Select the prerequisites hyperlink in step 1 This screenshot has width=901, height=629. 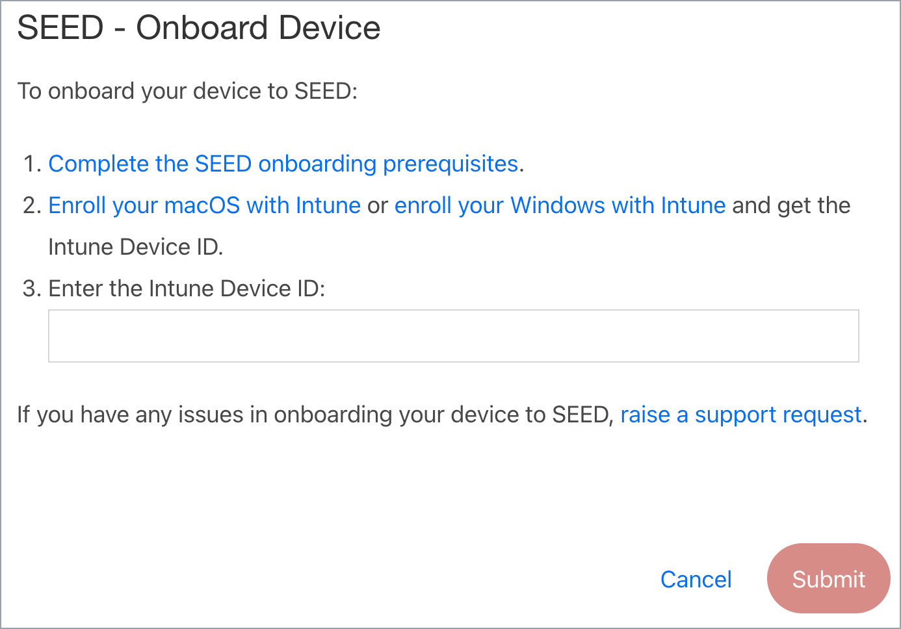coord(283,164)
